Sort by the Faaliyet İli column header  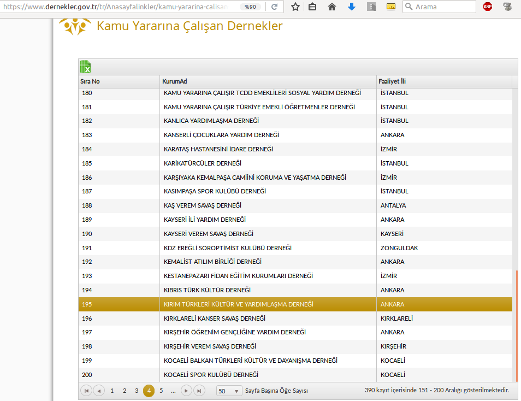pos(392,81)
